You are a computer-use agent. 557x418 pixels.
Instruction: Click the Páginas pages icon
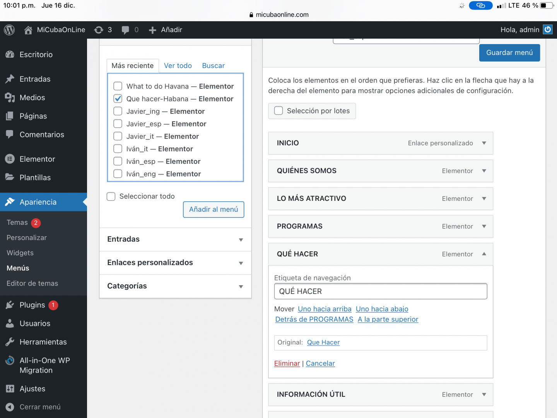point(10,116)
